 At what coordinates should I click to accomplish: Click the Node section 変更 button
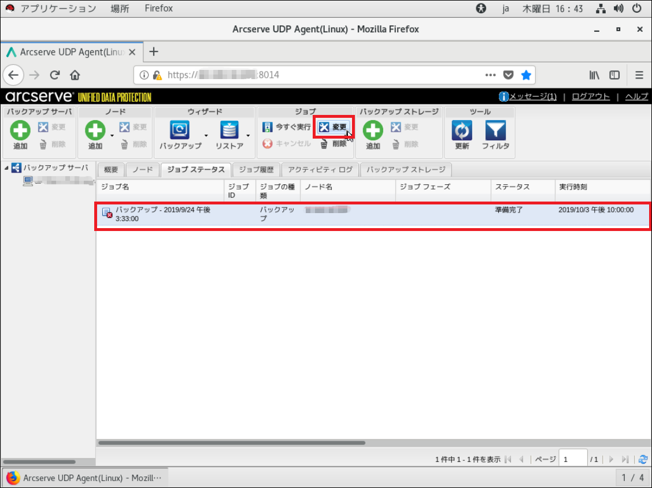point(133,127)
